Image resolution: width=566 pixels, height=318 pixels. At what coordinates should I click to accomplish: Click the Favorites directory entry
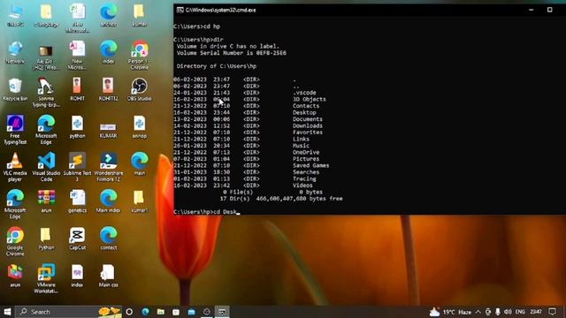(308, 132)
